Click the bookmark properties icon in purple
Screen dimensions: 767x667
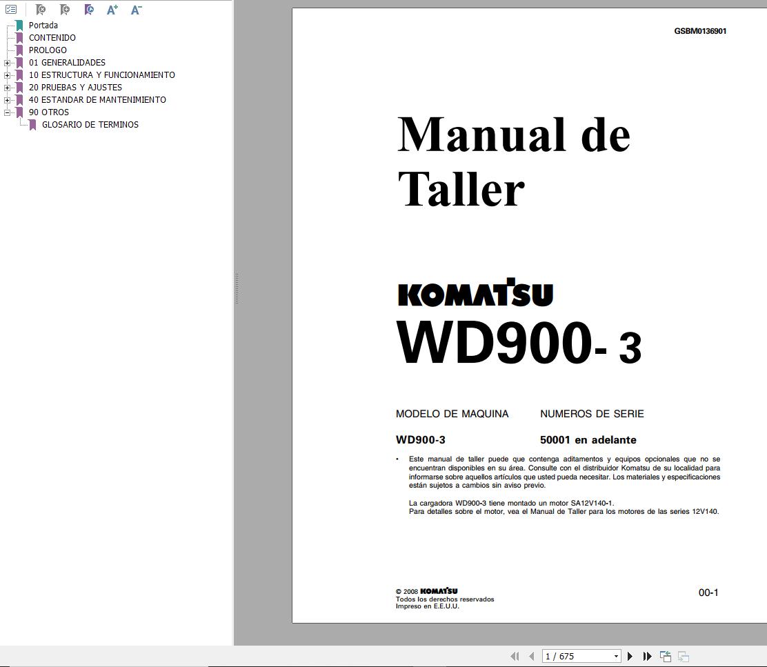point(88,9)
